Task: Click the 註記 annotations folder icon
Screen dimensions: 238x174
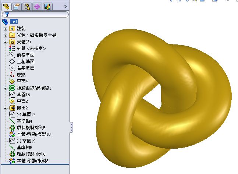Action: pos(12,29)
